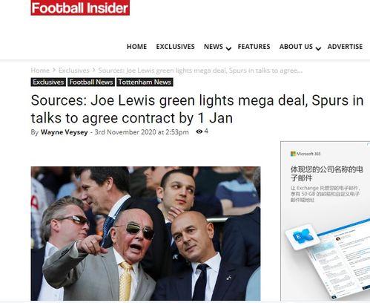
Task: Expand the ABOUT US dropdown chevron
Action: [319, 48]
